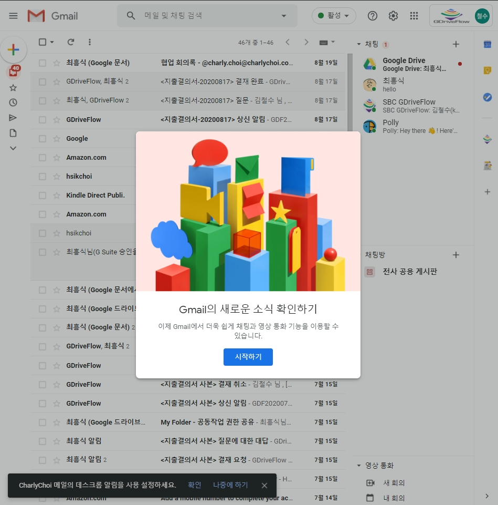
Task: Click the Gmail logo
Action: pyautogui.click(x=53, y=16)
